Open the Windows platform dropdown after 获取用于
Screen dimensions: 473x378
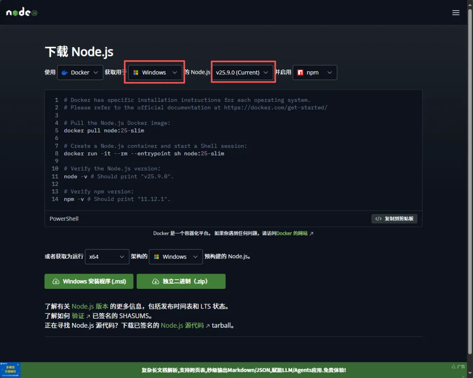click(155, 73)
